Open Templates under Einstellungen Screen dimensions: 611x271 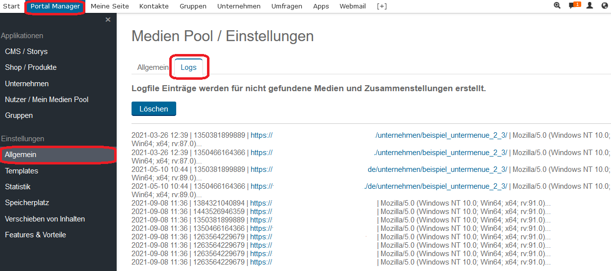coord(21,171)
